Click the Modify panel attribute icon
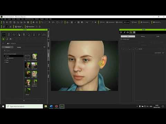This screenshot has height=124, width=166. click(121, 32)
